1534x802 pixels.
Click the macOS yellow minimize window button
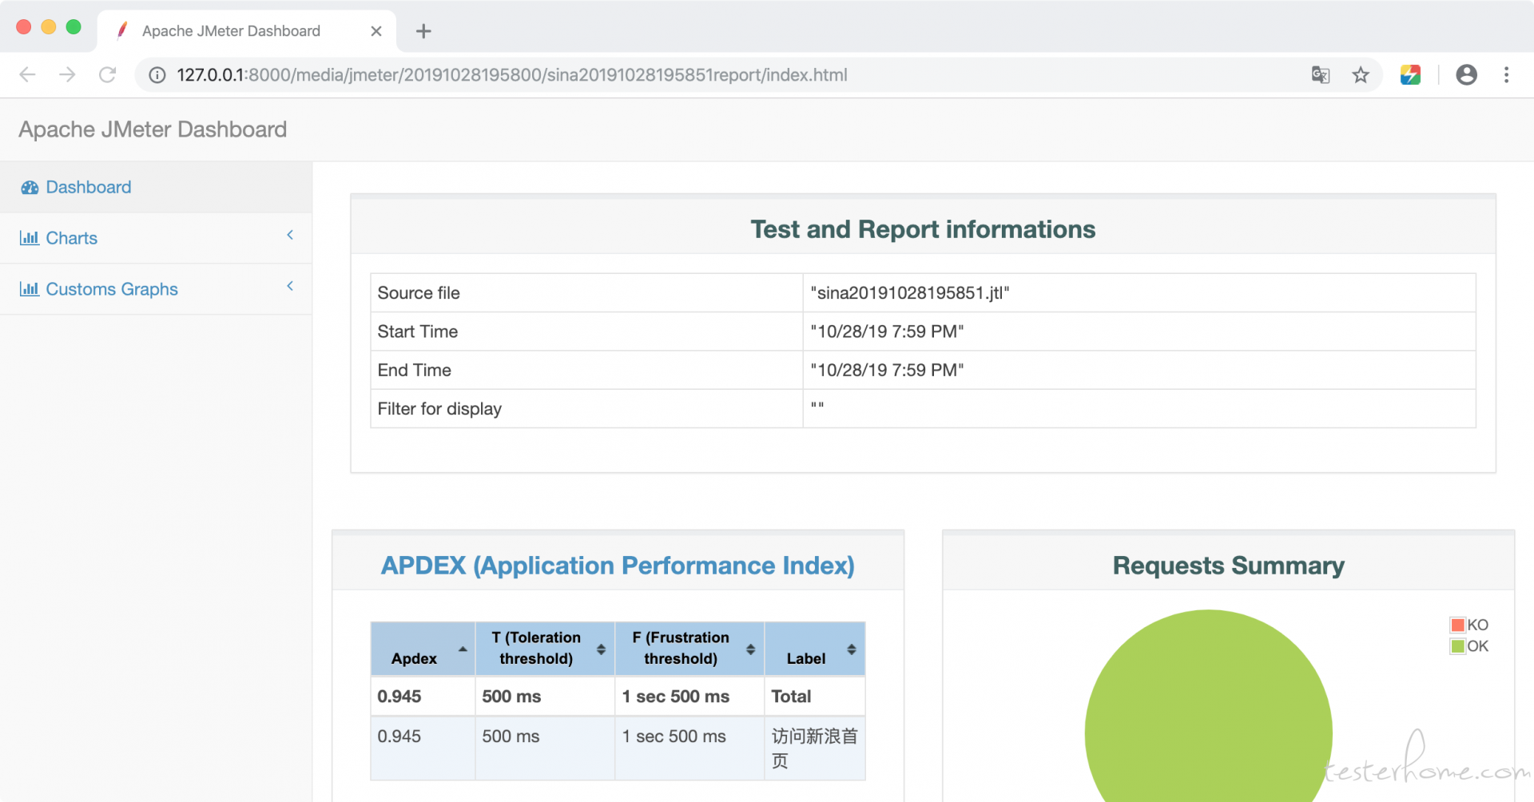point(49,27)
